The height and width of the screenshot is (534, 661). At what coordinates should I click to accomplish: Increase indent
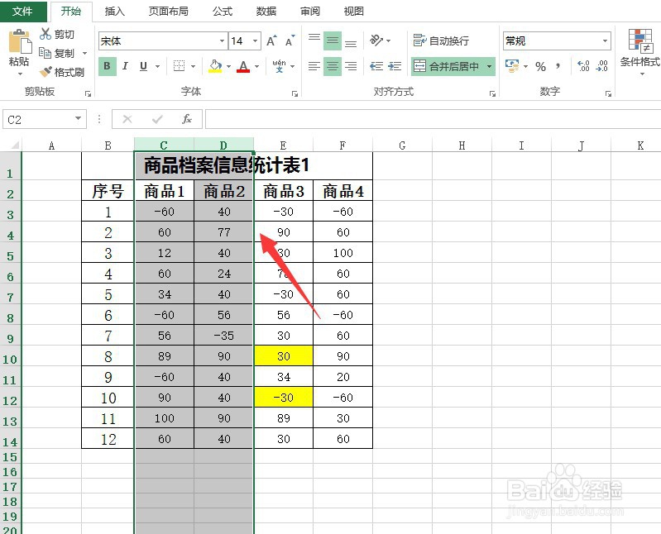tap(395, 66)
